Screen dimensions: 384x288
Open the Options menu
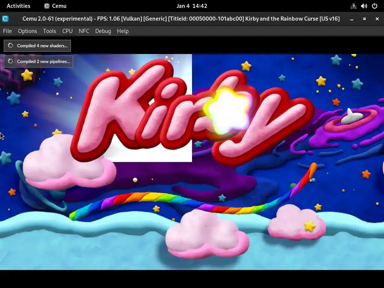coord(27,31)
